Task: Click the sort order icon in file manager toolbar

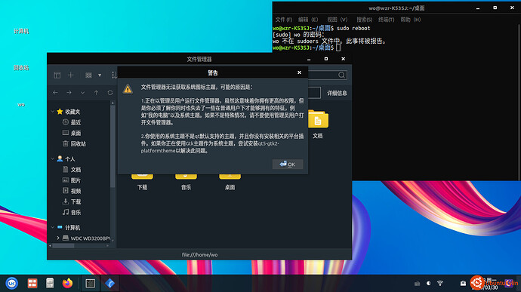Action: 114,75
